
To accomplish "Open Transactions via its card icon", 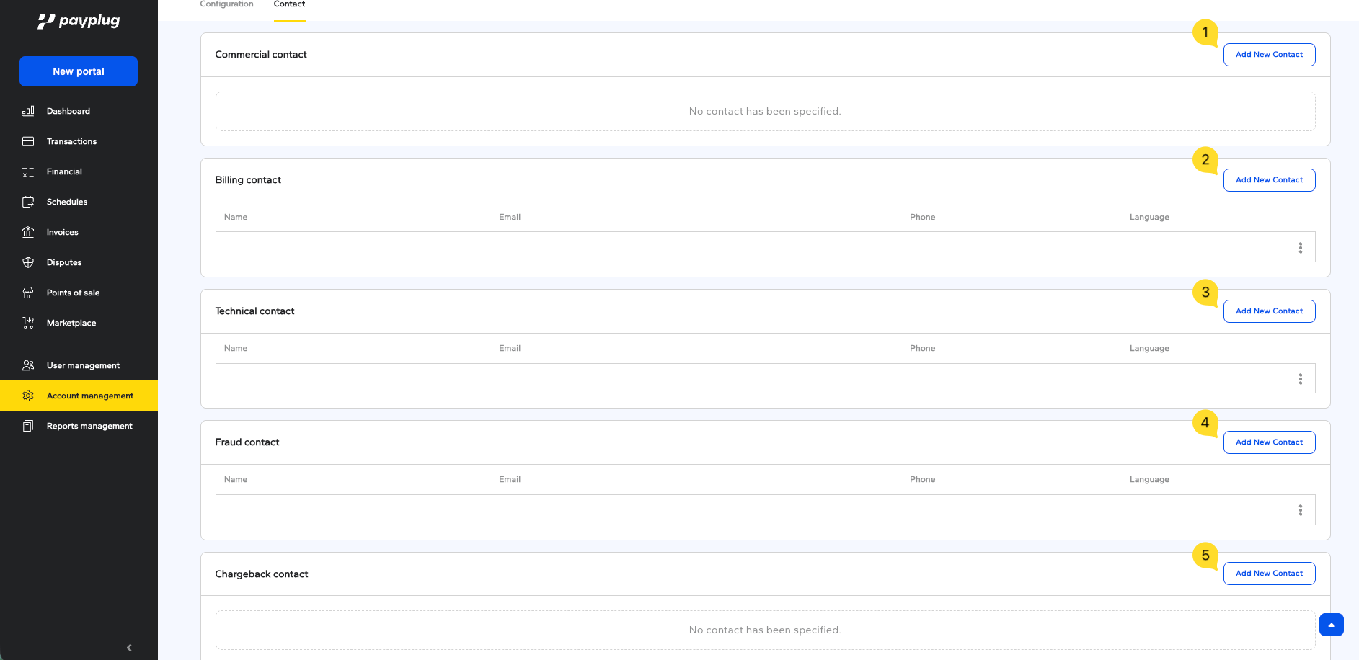I will [x=28, y=141].
